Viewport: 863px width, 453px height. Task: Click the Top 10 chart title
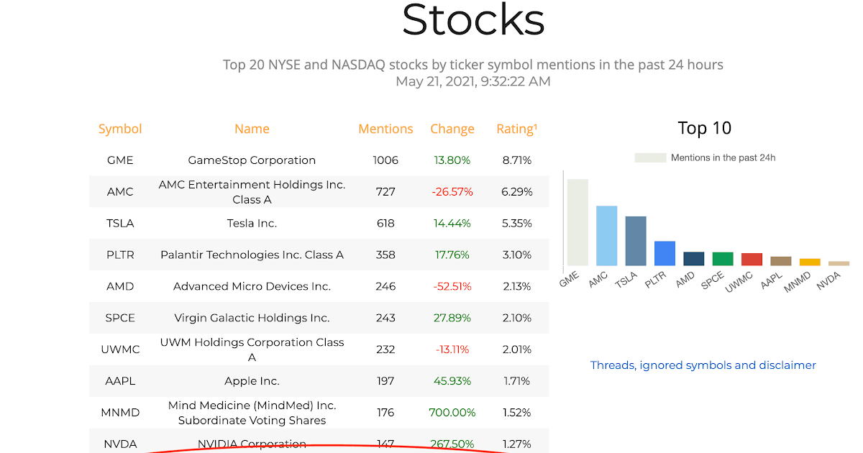(704, 129)
